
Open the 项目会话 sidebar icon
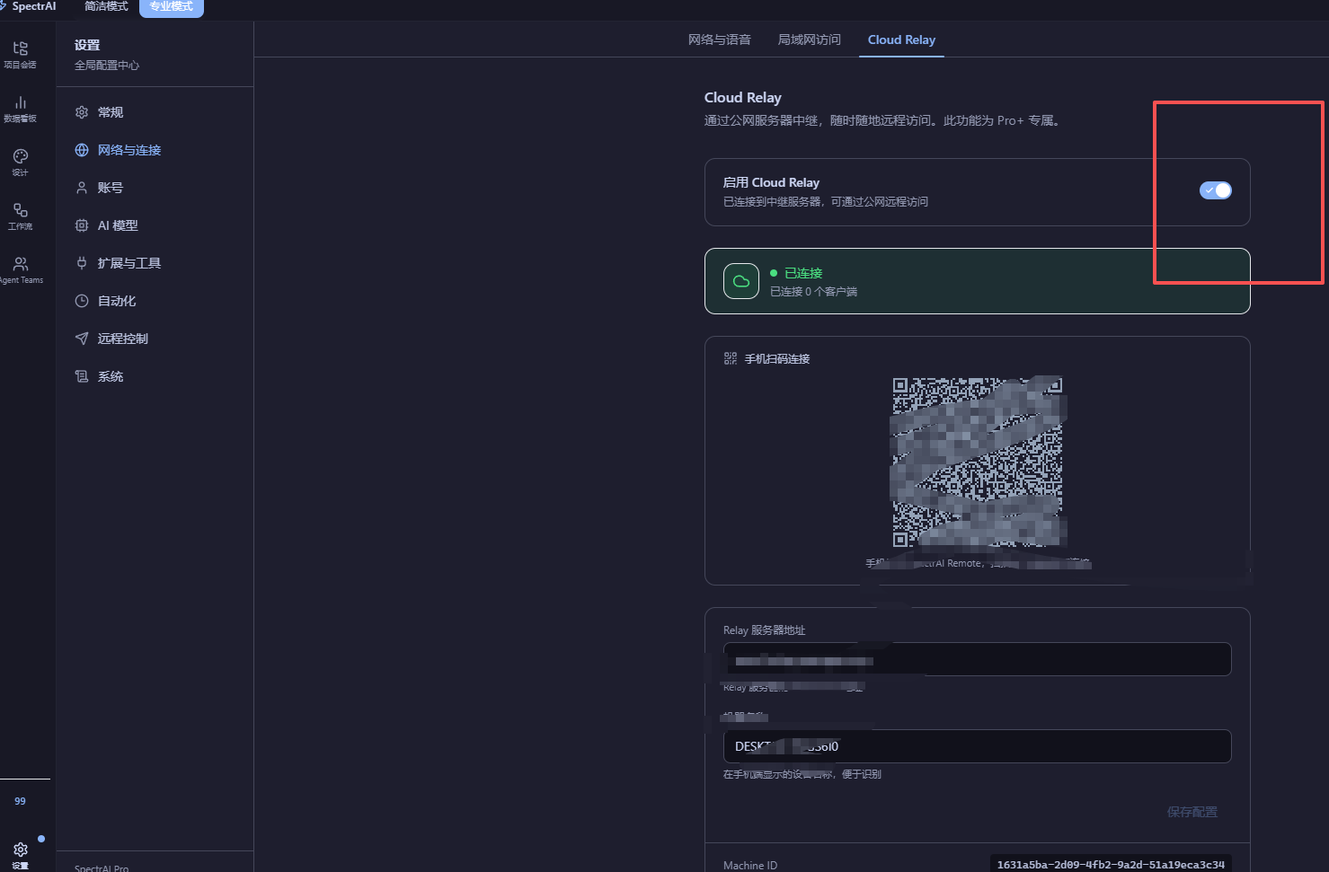pos(20,54)
